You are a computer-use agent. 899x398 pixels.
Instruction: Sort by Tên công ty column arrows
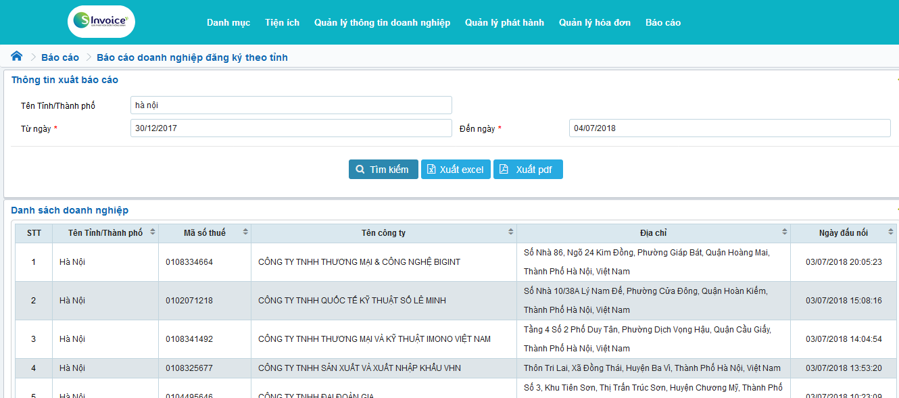(511, 232)
